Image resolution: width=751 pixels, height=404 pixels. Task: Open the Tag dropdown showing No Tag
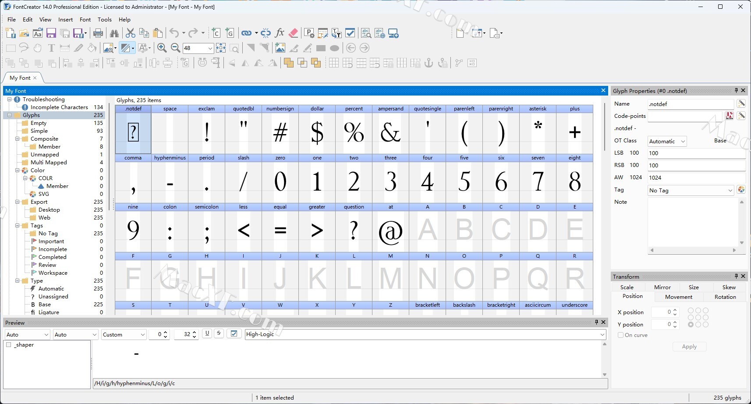(690, 191)
